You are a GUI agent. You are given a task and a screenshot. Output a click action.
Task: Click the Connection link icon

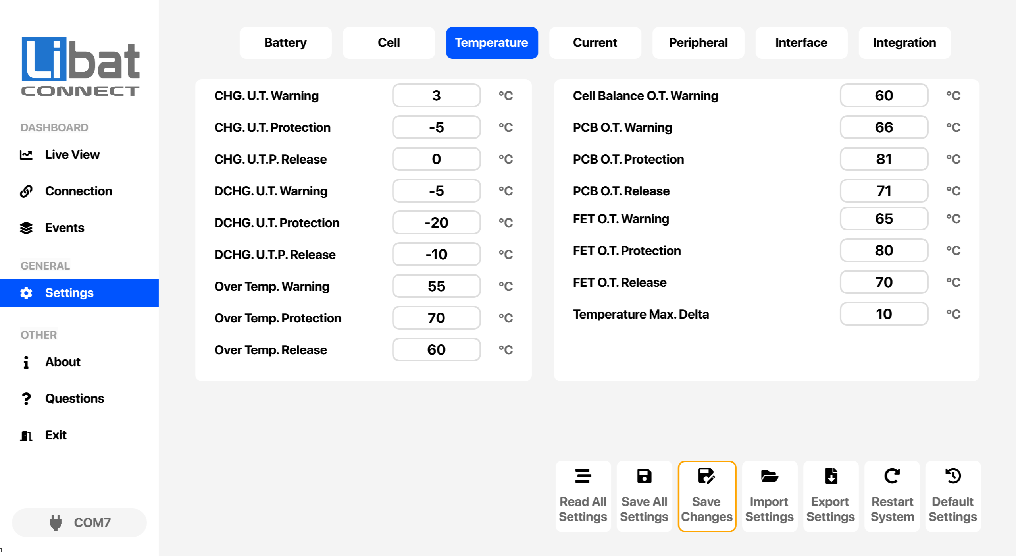pos(26,191)
